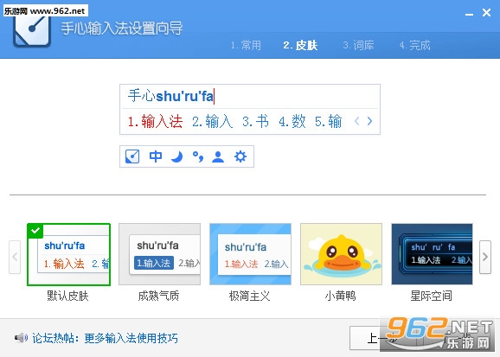Click the 小黄鸭 label text
The image size is (500, 357).
(x=340, y=296)
